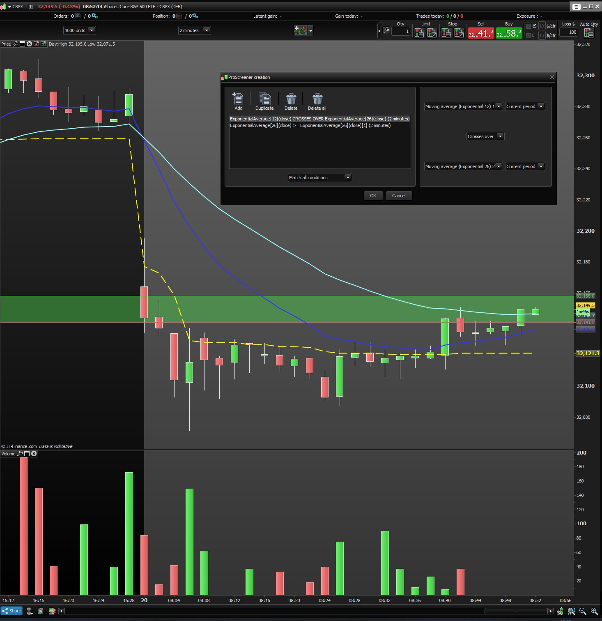Click the Auto Qty order icon

tap(589, 33)
